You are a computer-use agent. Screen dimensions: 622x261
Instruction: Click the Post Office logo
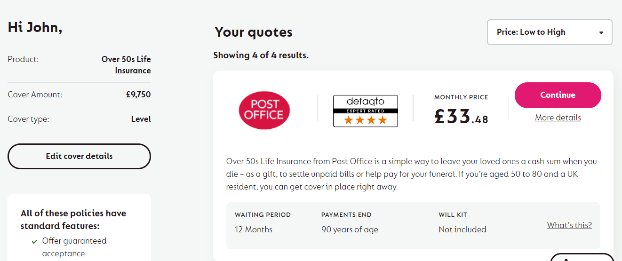(x=264, y=111)
